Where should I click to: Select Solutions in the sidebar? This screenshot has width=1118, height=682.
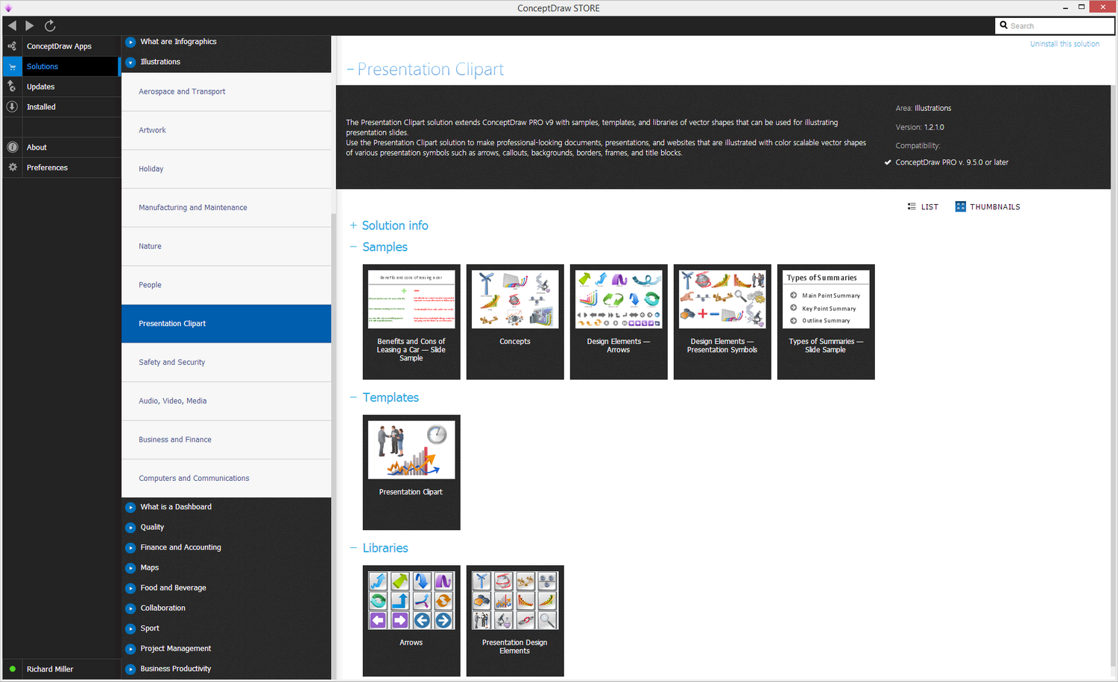coord(42,66)
